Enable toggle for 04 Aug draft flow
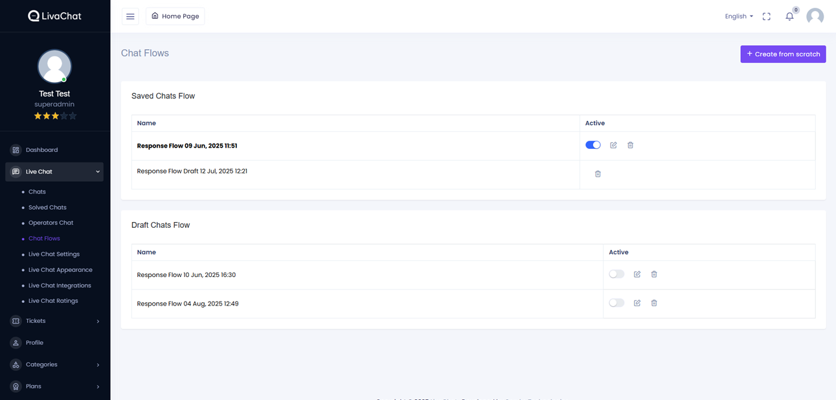This screenshot has height=400, width=836. [x=616, y=303]
